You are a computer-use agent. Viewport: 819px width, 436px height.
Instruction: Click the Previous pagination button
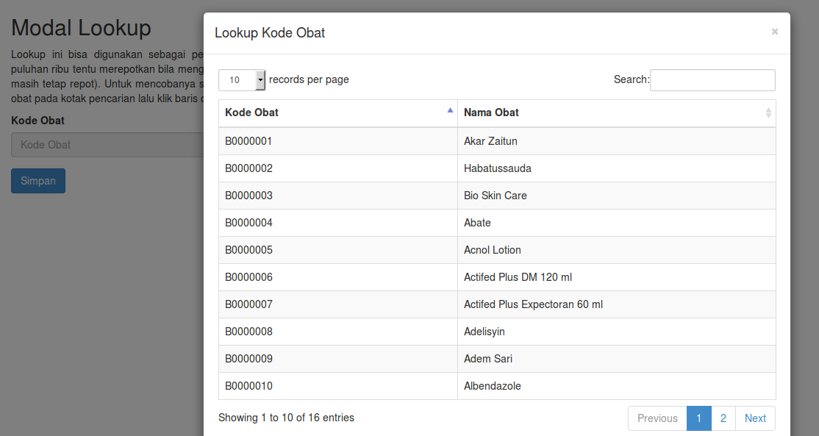(657, 418)
